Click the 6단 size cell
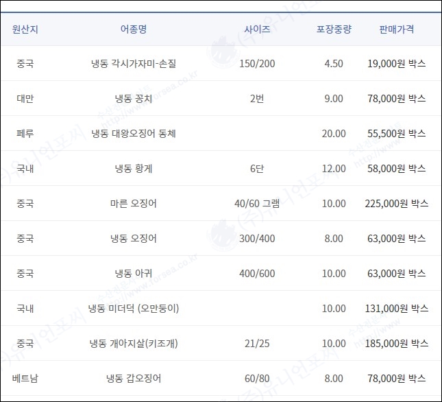The image size is (442, 402). coord(257,169)
